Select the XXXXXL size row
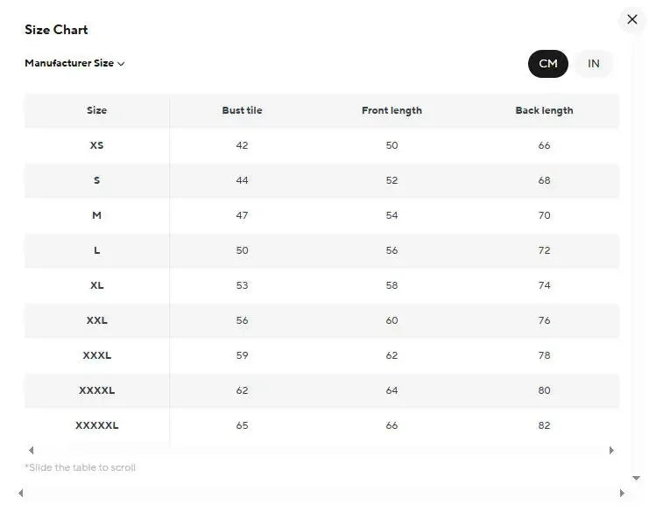Image resolution: width=656 pixels, height=512 pixels. pos(96,425)
